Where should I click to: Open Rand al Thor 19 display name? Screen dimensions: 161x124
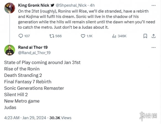point(33,47)
